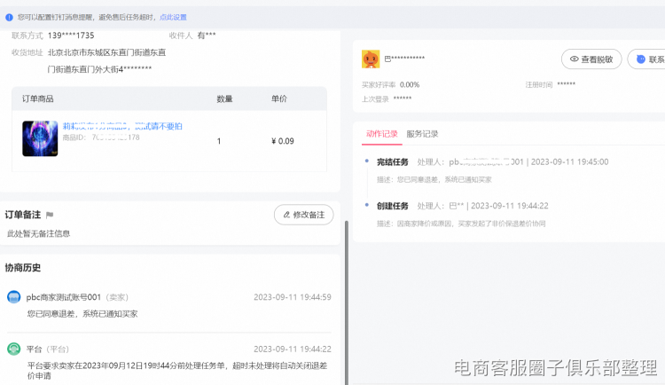Click the vertical scrollbar of the left panel
Screen dimensions: 665x385
tap(347, 302)
